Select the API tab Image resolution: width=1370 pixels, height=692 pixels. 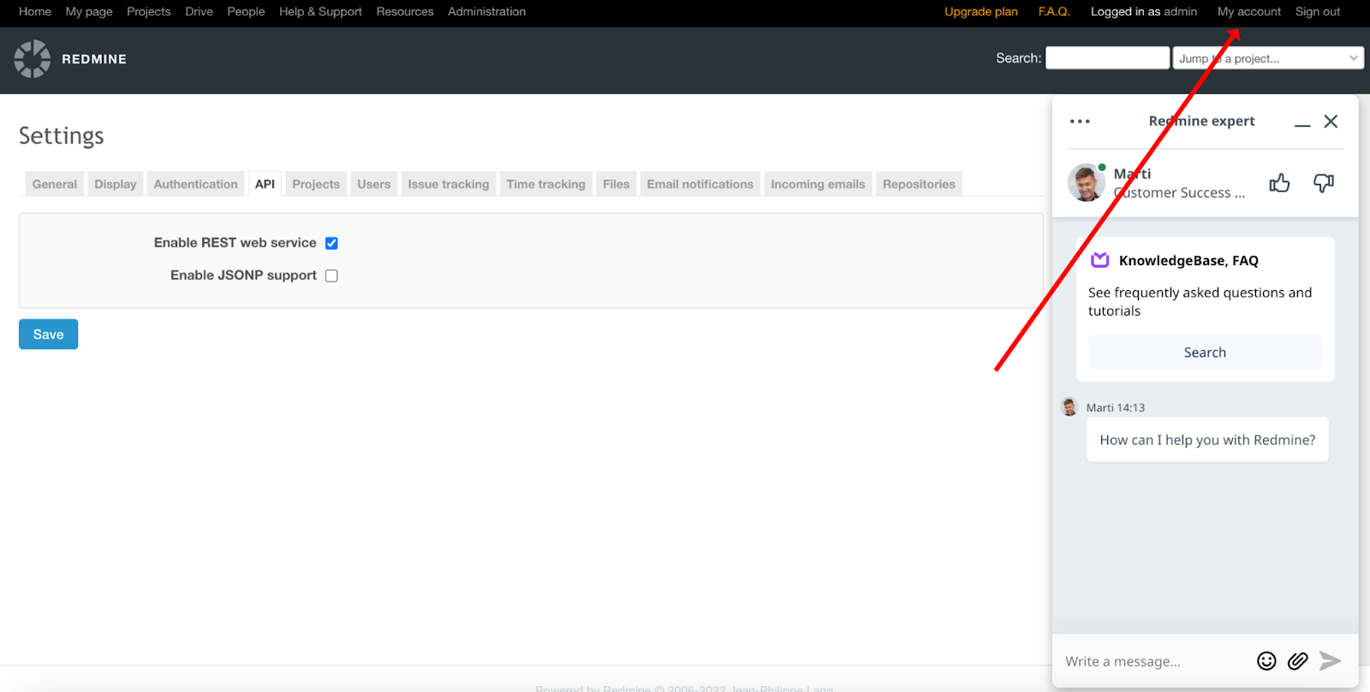[x=265, y=184]
